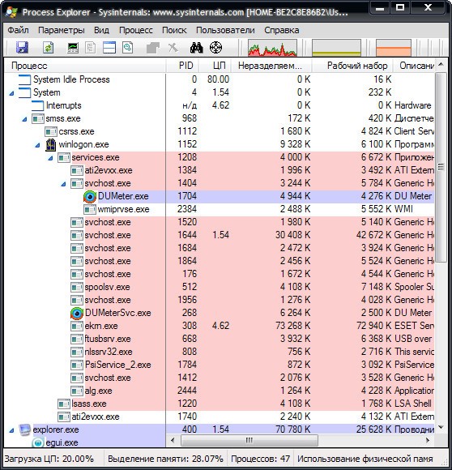
Task: Select the PsiService_2.exe row
Action: [x=220, y=365]
